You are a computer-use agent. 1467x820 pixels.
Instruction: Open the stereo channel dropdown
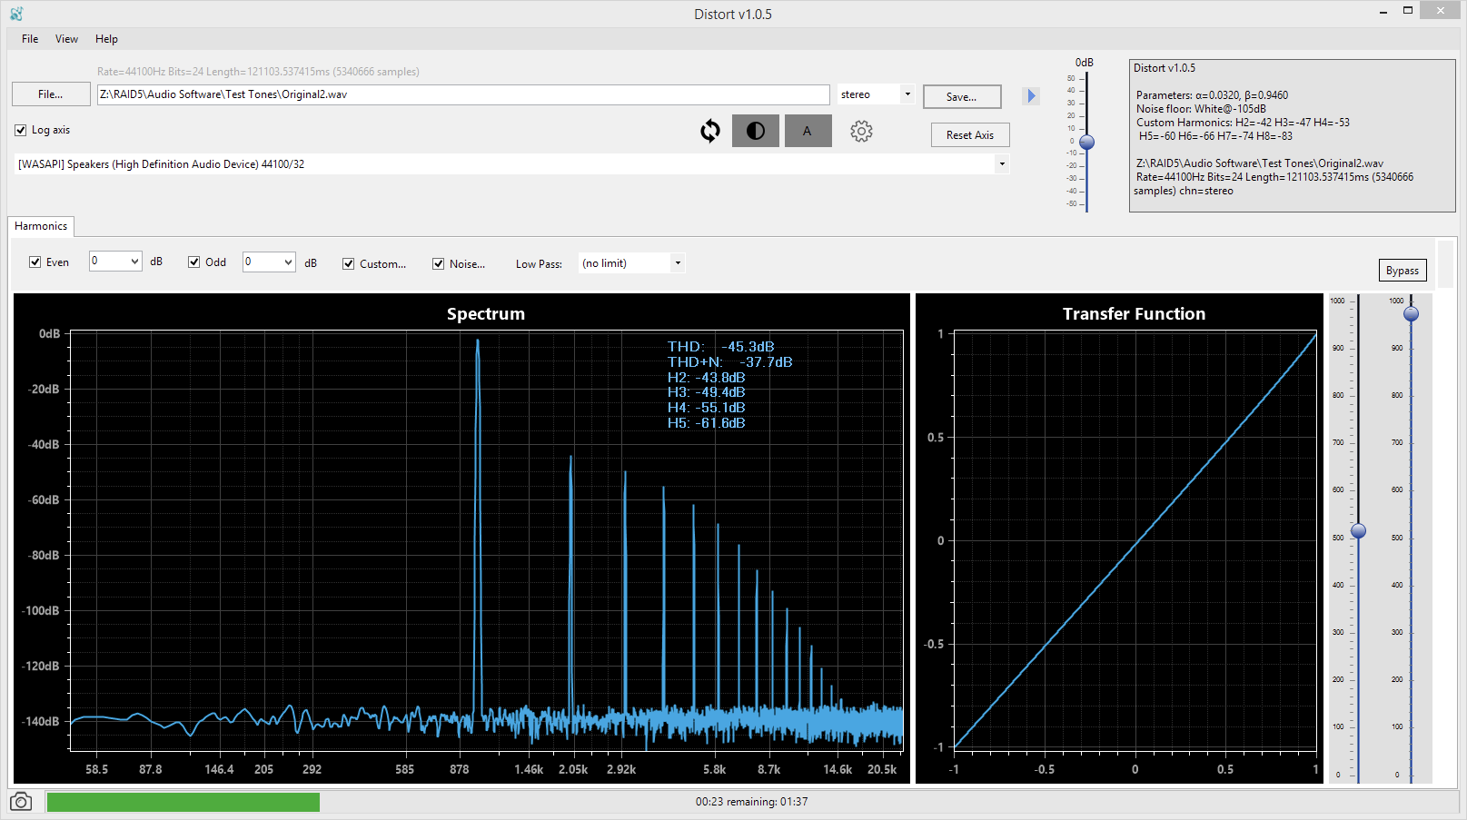pyautogui.click(x=876, y=94)
